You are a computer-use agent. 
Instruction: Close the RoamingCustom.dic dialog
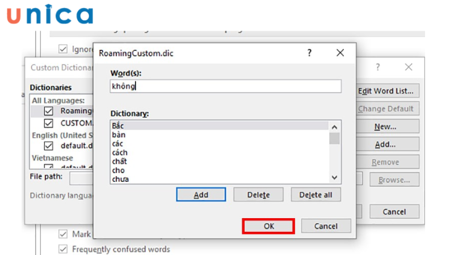(340, 53)
